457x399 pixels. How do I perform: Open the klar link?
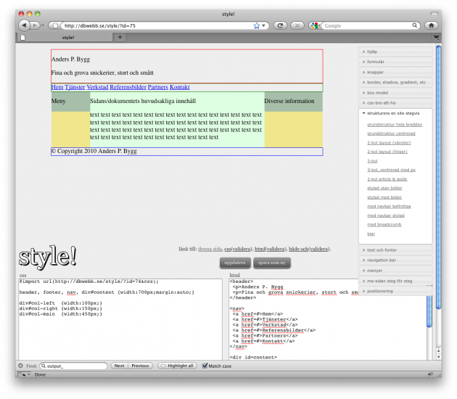pos(371,234)
